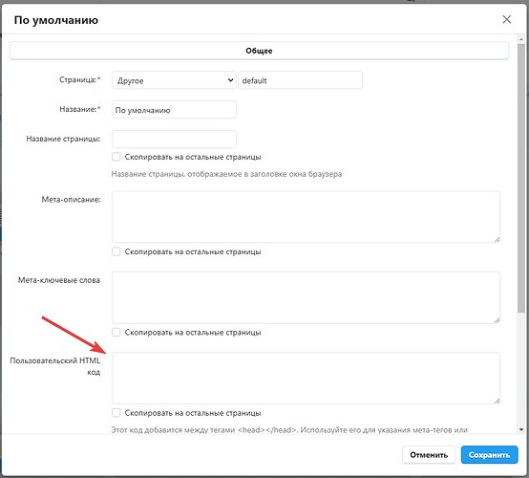
Task: Toggle copy checkbox under Пользовательский HTML код
Action: pos(116,413)
